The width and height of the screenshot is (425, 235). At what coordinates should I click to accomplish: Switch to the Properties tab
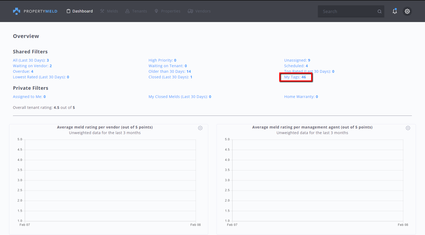167,11
